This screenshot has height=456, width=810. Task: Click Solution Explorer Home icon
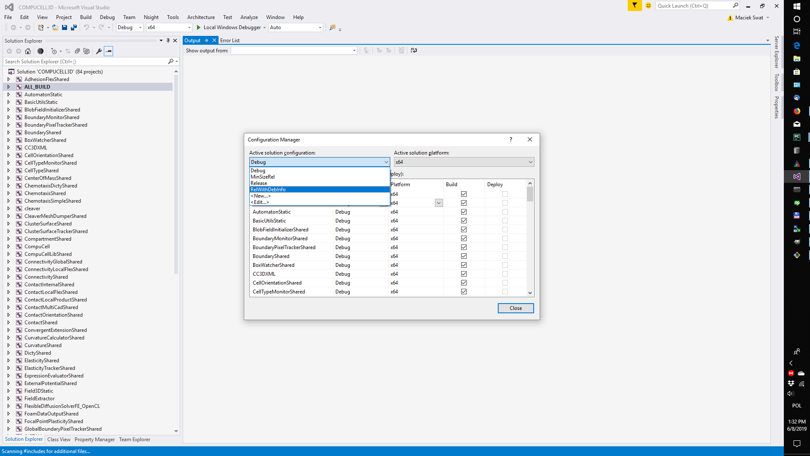[28, 51]
